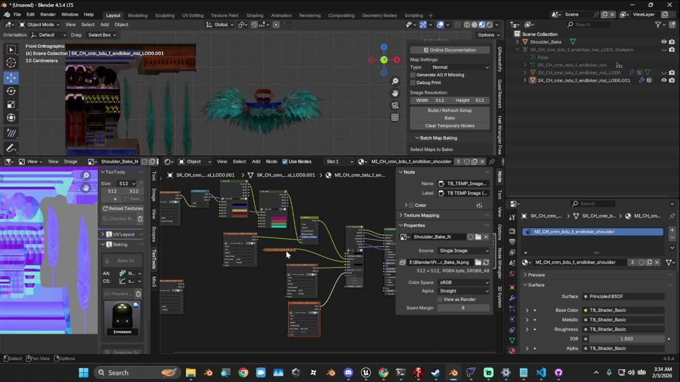Remove the material slot with minus button
Image resolution: width=680 pixels, height=382 pixels.
click(672, 238)
